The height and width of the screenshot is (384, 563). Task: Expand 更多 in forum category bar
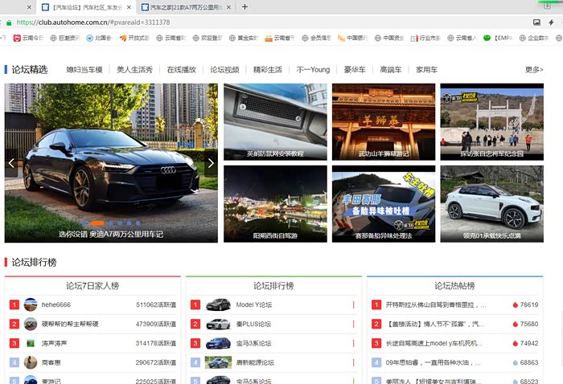pos(534,70)
